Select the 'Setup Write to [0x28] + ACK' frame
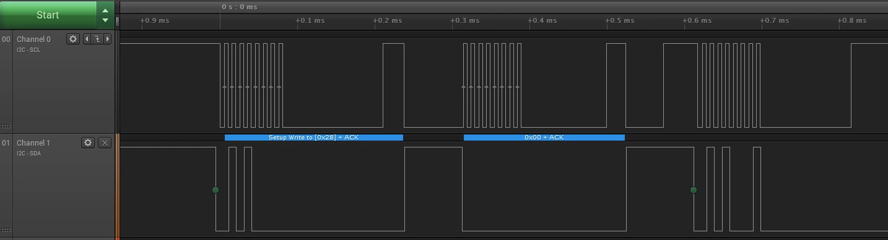The image size is (888, 240). tap(314, 138)
